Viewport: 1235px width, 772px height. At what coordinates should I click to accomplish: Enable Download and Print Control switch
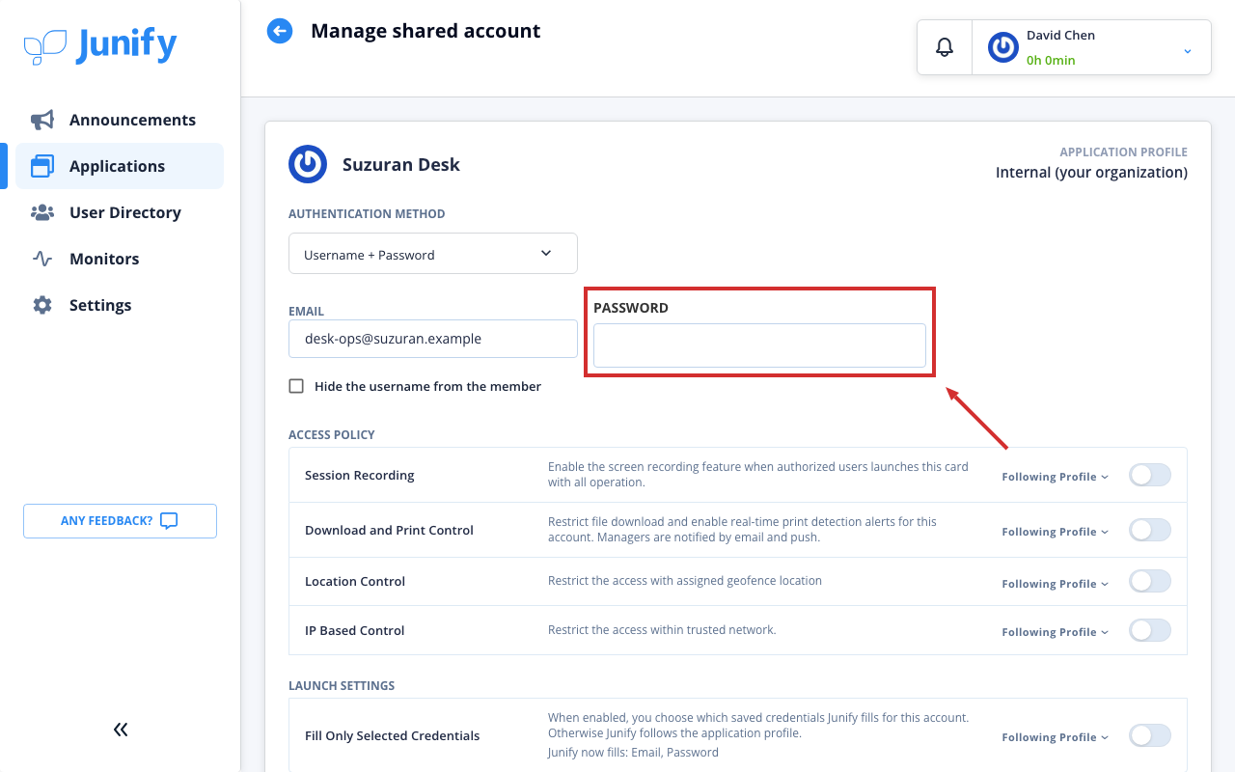[1150, 530]
